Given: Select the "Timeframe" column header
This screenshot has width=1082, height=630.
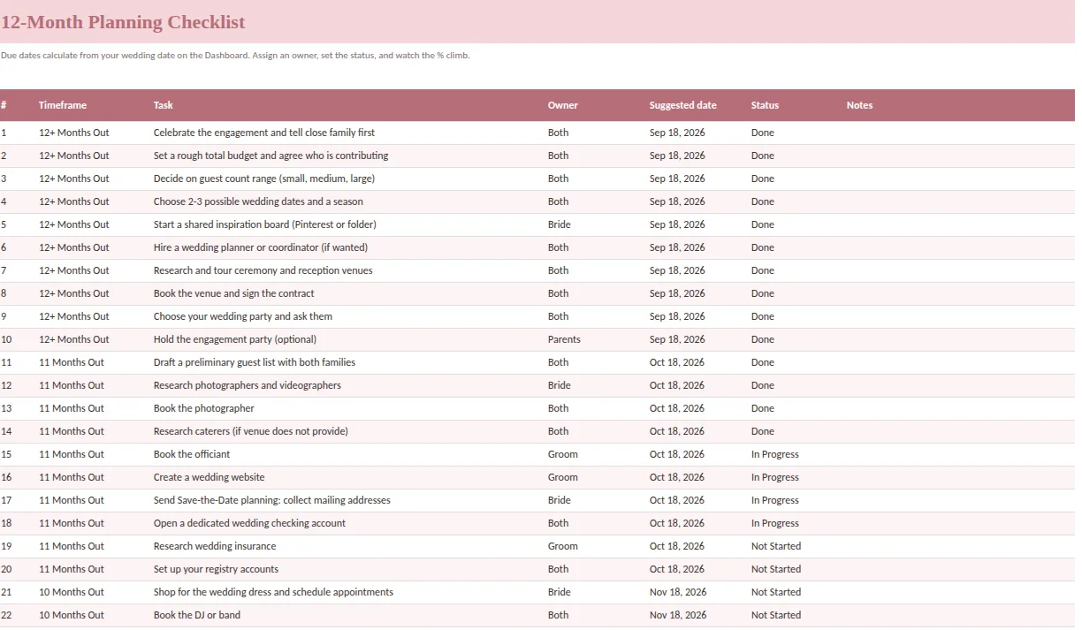Looking at the screenshot, I should pos(63,105).
